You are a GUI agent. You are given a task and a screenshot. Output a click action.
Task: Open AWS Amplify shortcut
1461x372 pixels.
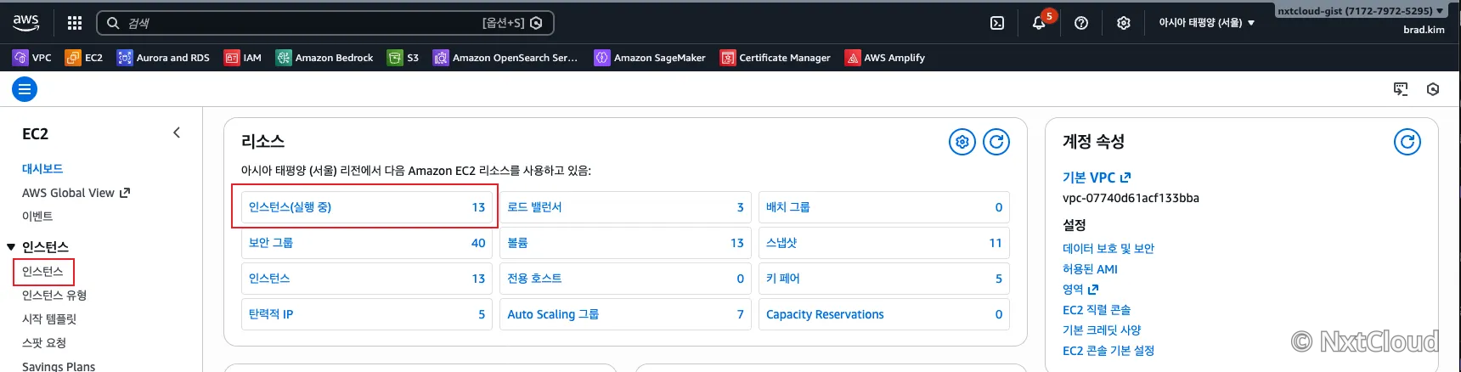click(885, 58)
